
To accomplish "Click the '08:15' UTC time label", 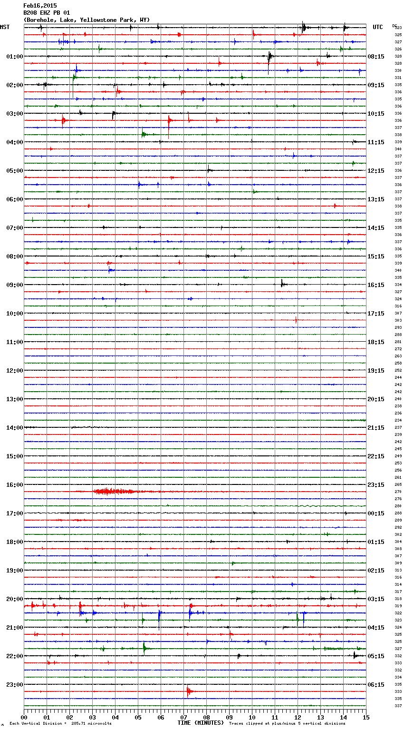I will coord(376,57).
